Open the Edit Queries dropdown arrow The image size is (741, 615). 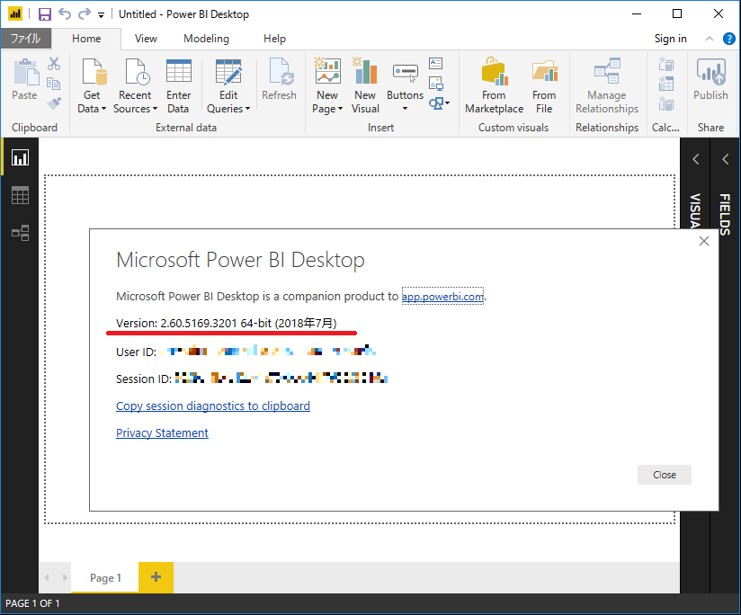click(249, 110)
